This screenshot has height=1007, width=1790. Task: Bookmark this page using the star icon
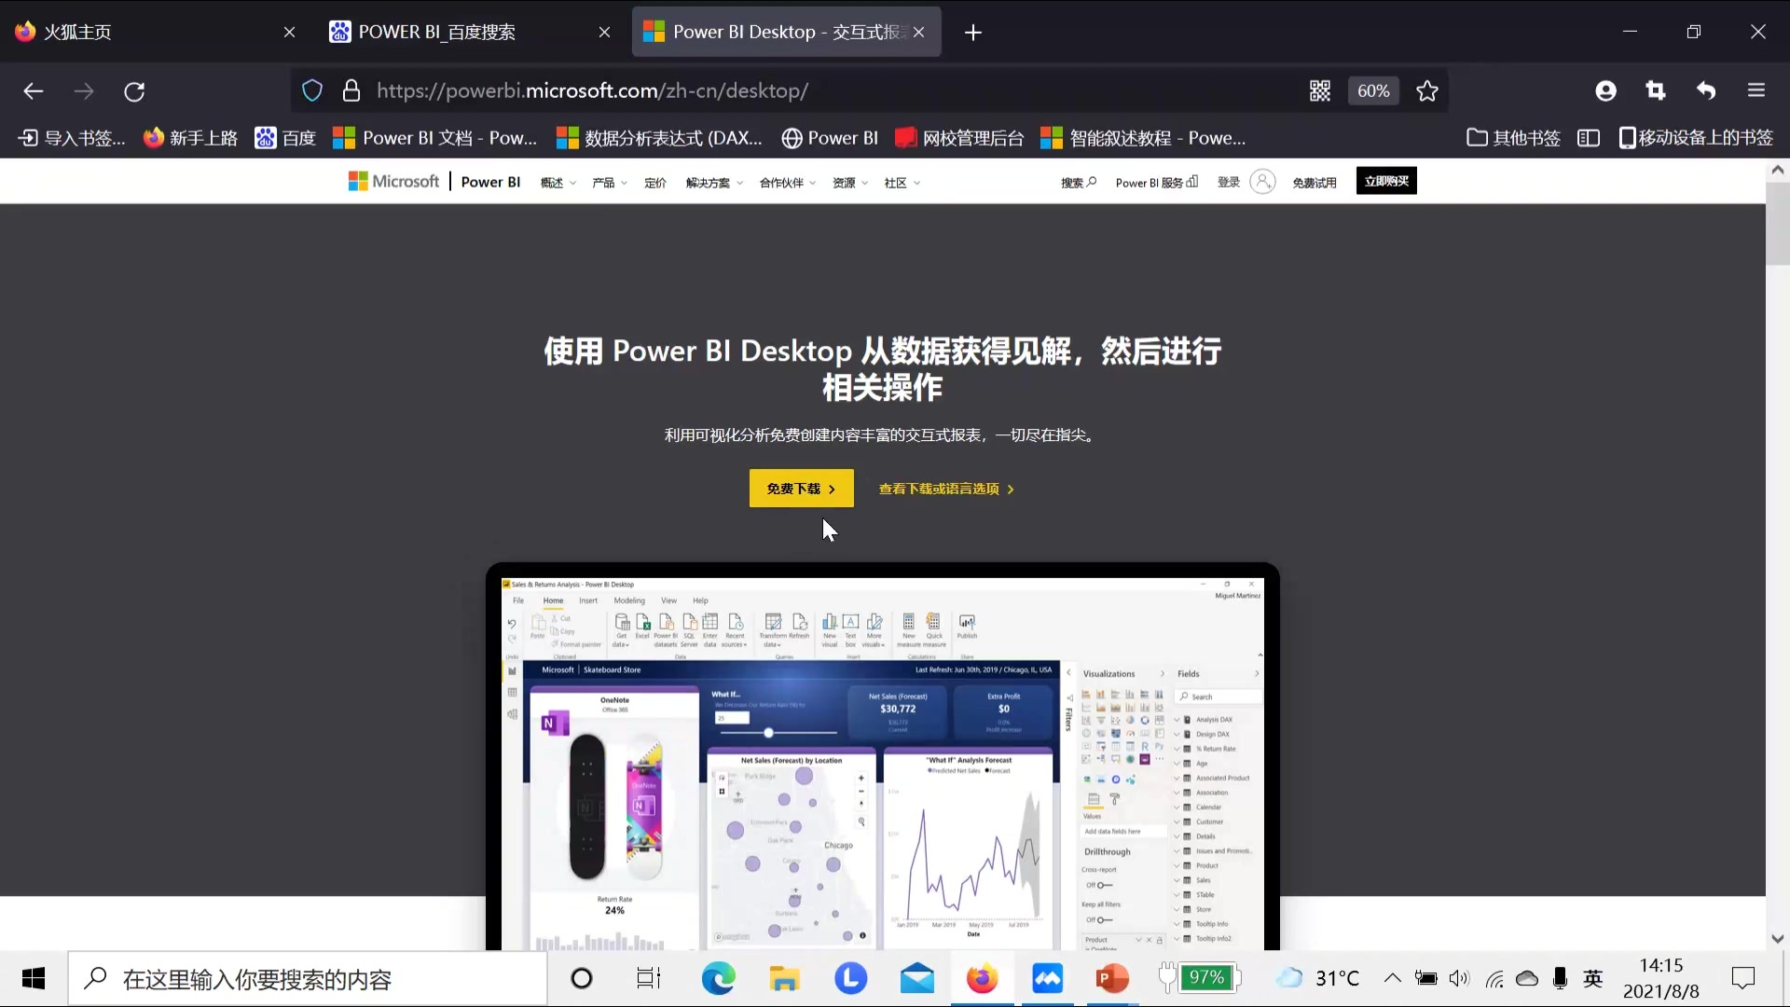click(x=1427, y=90)
